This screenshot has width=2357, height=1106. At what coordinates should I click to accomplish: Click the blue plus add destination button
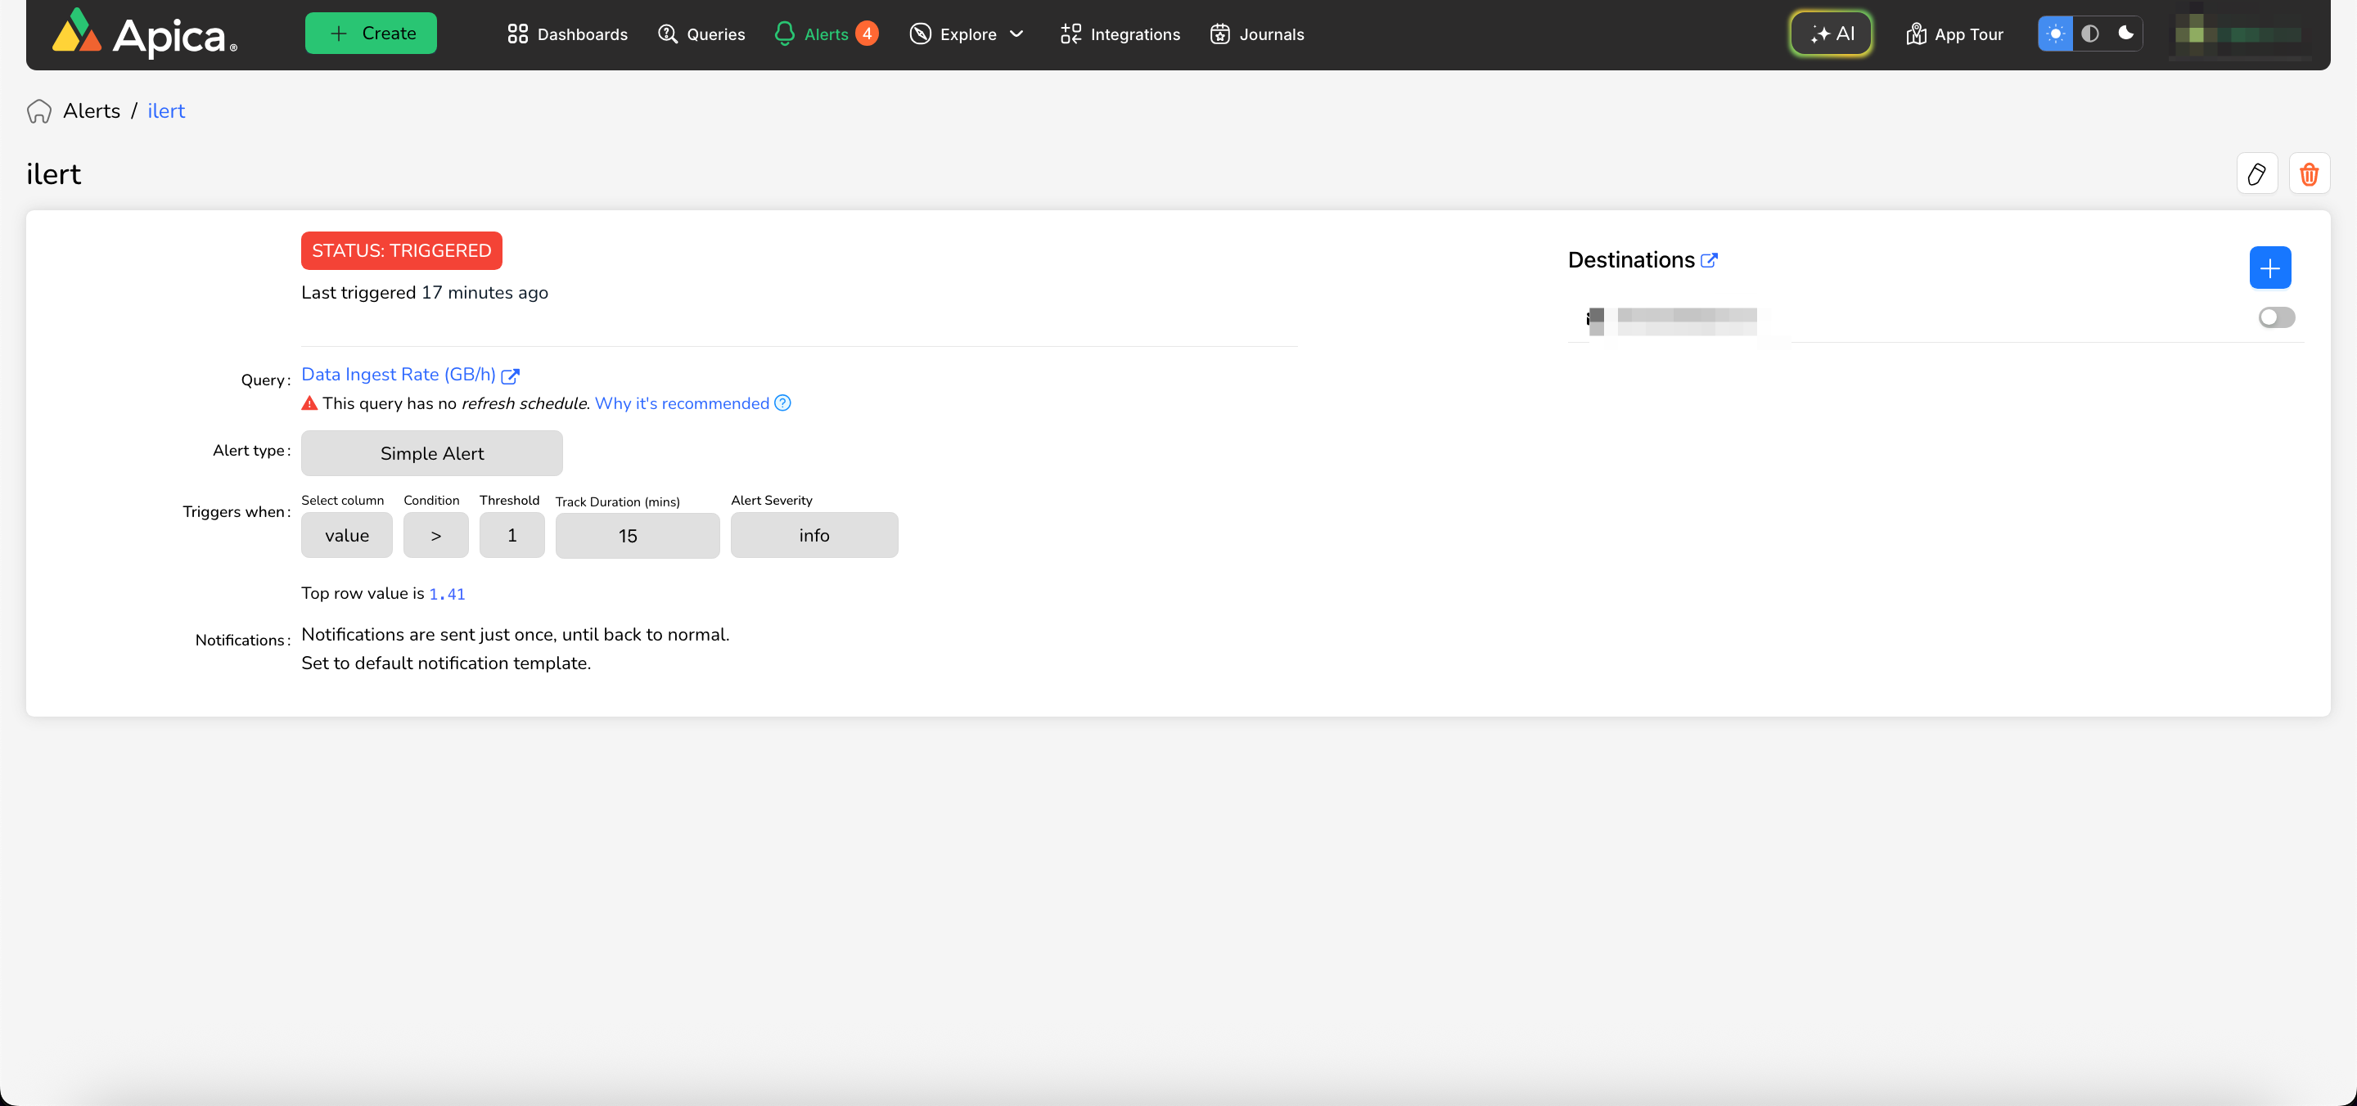coord(2269,268)
